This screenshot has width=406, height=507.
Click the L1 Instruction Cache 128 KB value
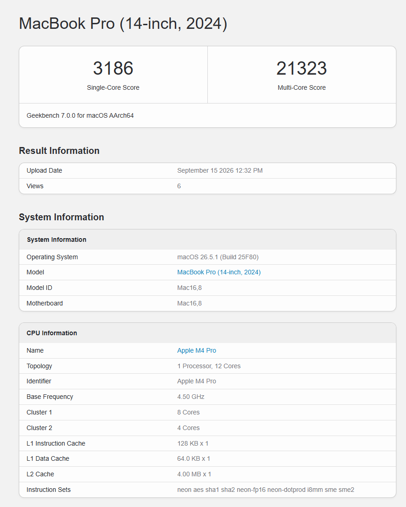pyautogui.click(x=193, y=443)
